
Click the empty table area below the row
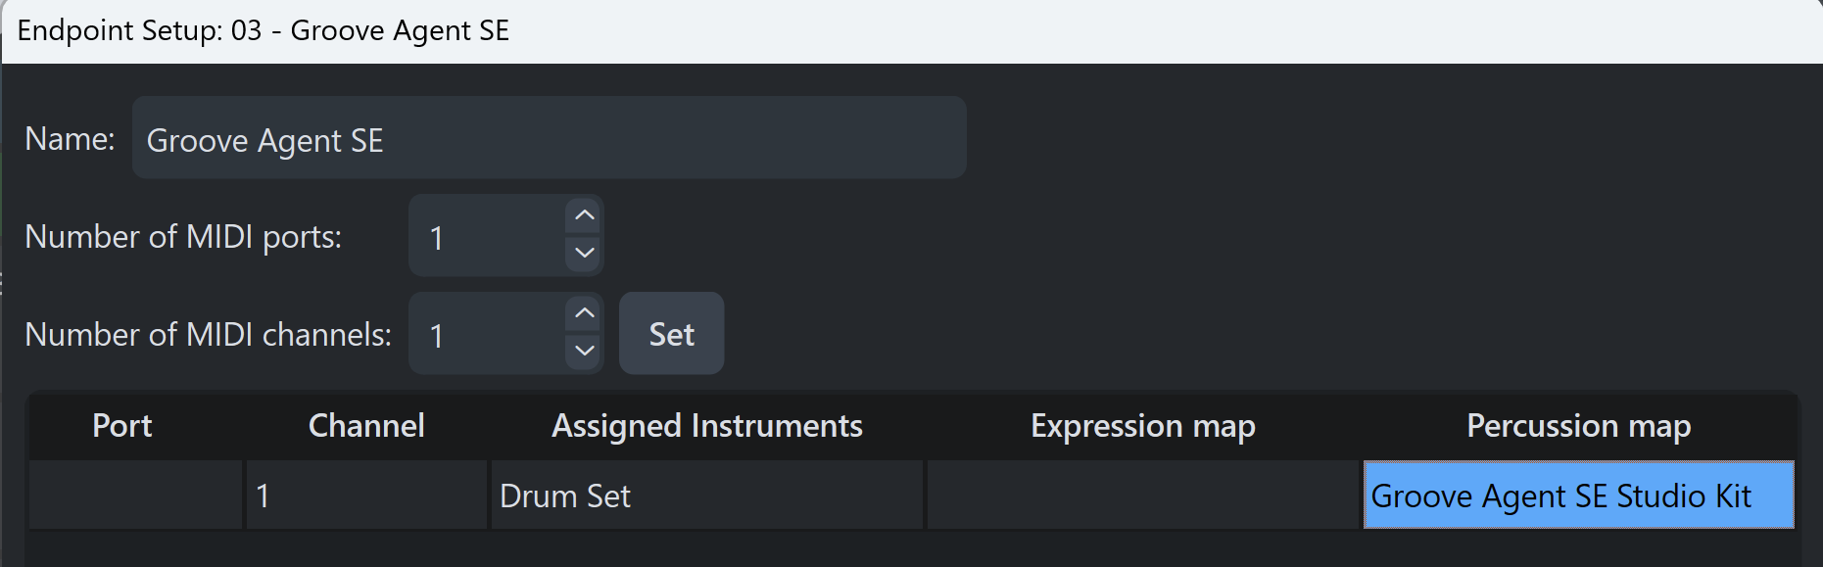coord(911,547)
